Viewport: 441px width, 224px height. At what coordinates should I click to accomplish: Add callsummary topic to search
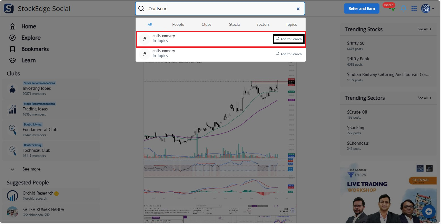(x=289, y=39)
